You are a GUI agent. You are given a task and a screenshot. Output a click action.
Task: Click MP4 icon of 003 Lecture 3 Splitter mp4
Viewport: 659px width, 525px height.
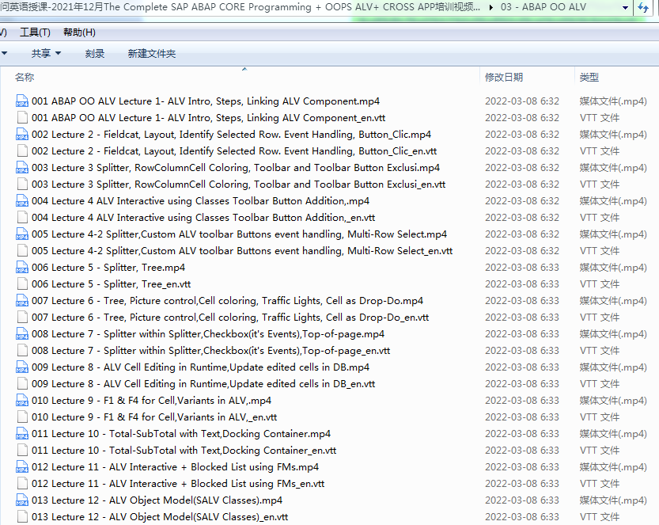(22, 167)
